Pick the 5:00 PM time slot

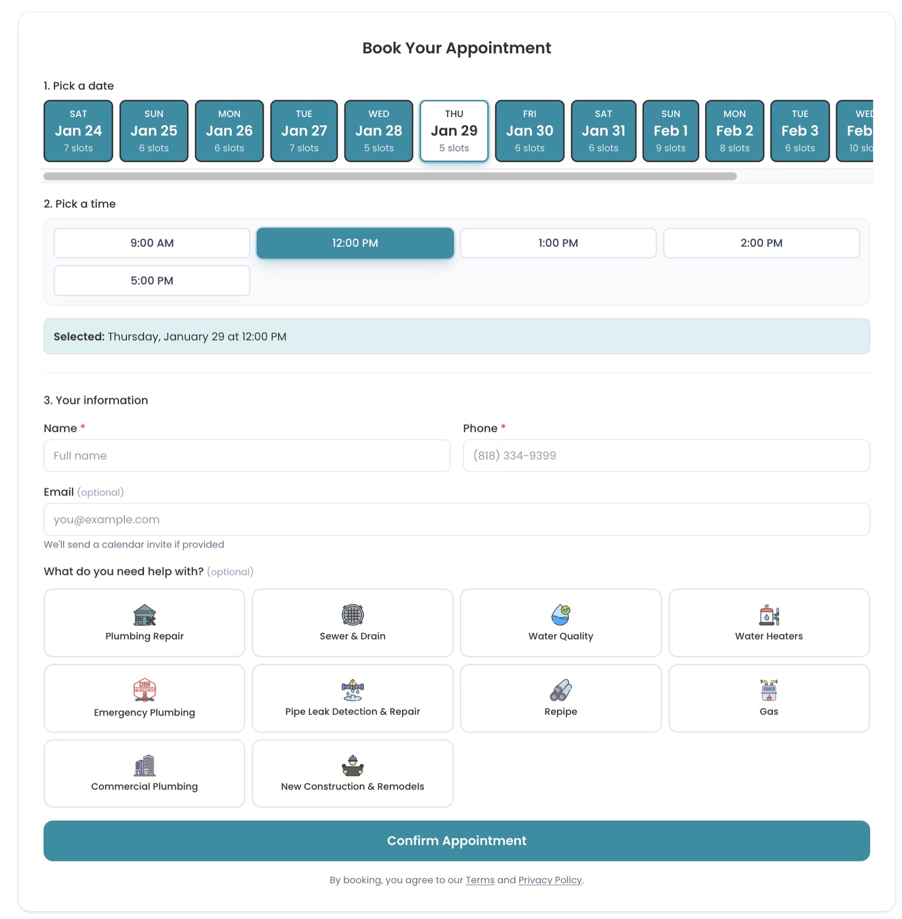pos(152,281)
